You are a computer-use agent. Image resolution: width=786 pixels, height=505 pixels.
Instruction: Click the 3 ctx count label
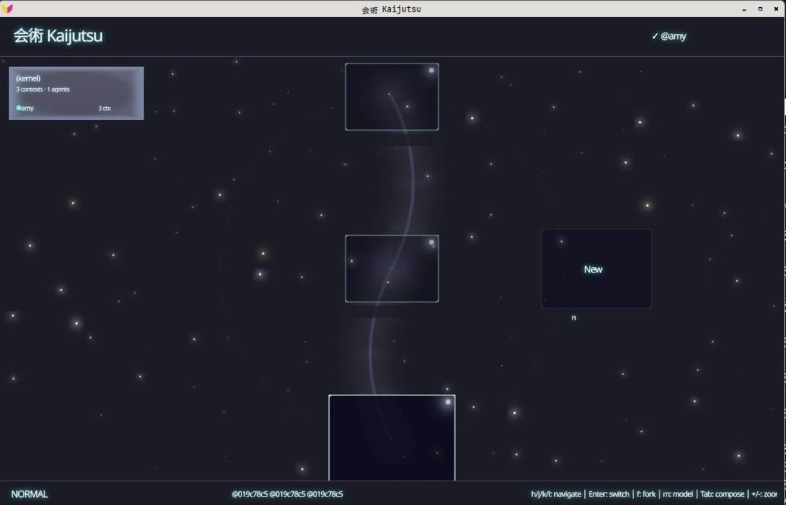pos(104,108)
